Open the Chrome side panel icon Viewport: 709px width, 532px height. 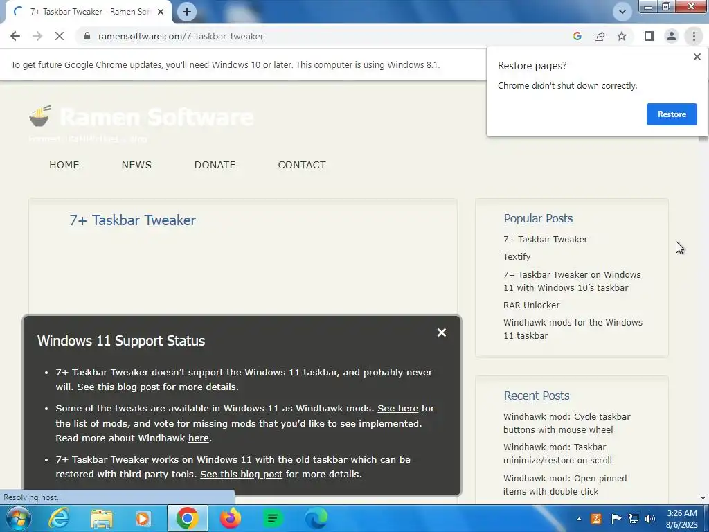pyautogui.click(x=649, y=36)
